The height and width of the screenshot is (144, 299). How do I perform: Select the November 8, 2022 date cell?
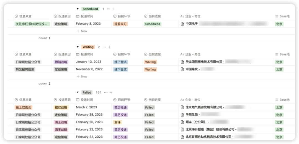89,69
